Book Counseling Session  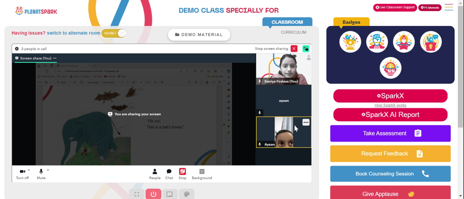point(390,174)
